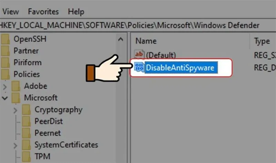Expand the Cryptography key node
276x163 pixels.
[x=16, y=110]
